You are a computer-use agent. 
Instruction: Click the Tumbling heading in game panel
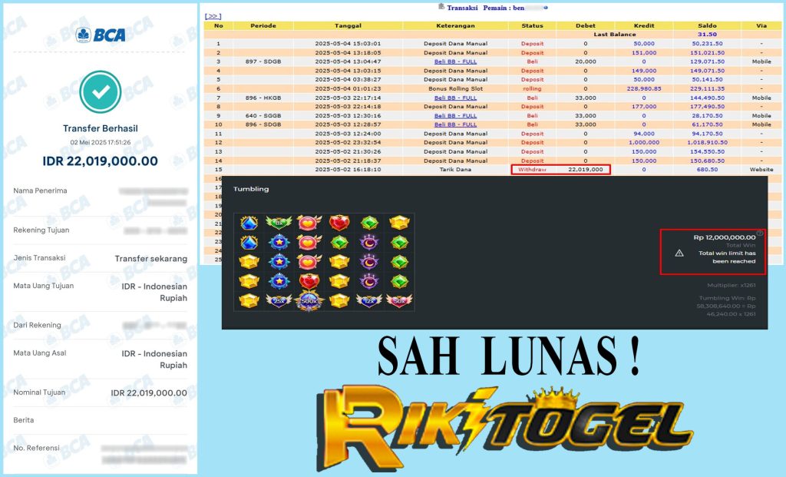tap(251, 189)
